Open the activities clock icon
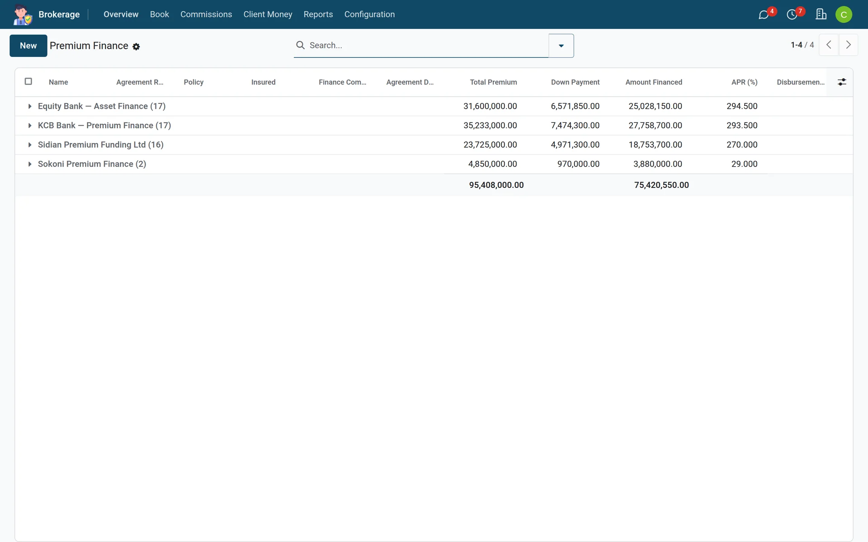 pos(792,15)
